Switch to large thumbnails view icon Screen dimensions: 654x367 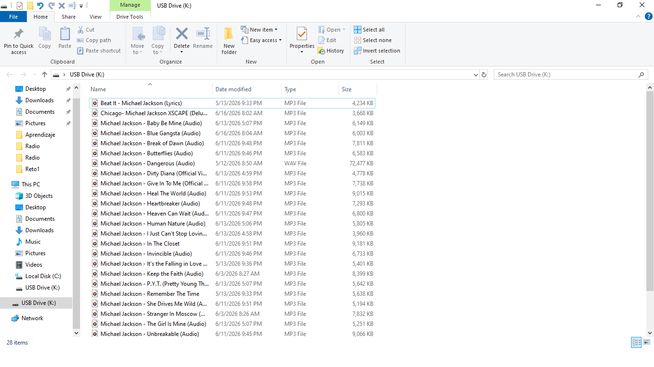pos(647,342)
